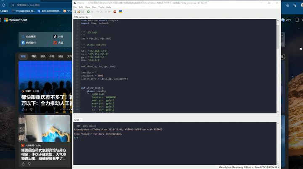Open the Tmall (天猫) quick link
Viewport: 303px width, 169px height.
[x=58, y=42]
